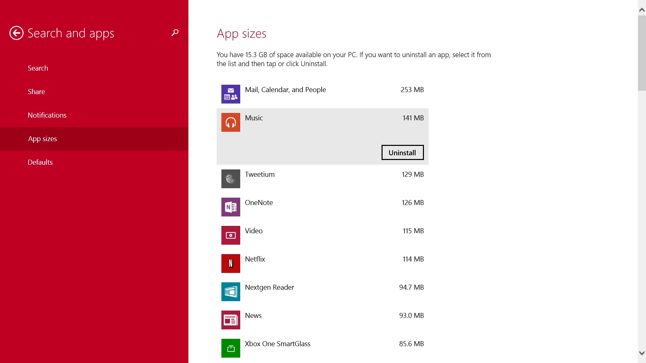Click the News app icon
646x363 pixels.
click(231, 320)
